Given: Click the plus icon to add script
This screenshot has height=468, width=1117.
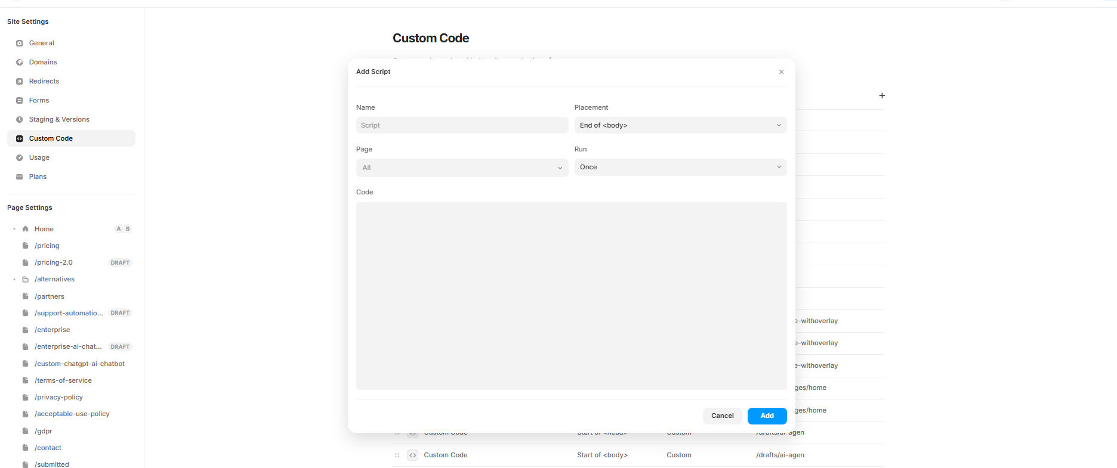Looking at the screenshot, I should [x=881, y=95].
